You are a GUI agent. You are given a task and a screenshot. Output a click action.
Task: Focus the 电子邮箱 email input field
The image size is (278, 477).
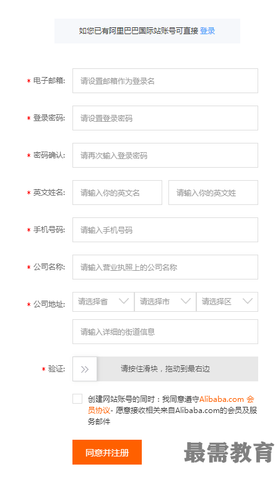(x=165, y=81)
